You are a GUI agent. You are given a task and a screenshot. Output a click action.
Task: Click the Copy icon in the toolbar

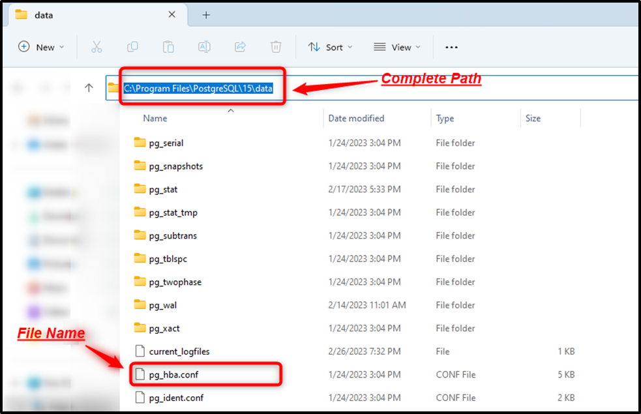point(132,46)
